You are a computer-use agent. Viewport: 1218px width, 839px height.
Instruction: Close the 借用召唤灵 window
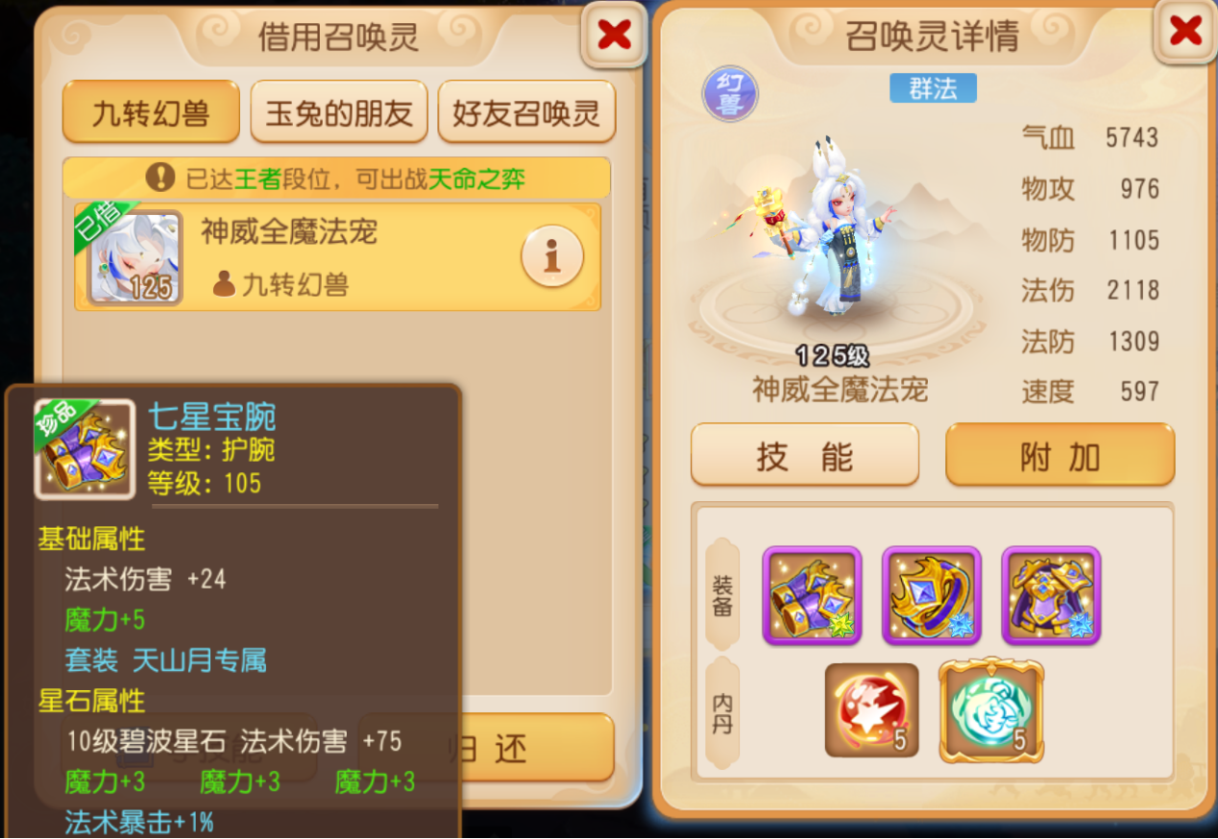(x=614, y=35)
